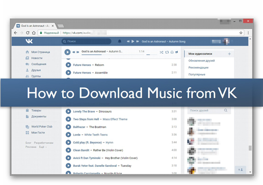Open notifications bell in VK header
The image size is (263, 185).
pos(120,41)
